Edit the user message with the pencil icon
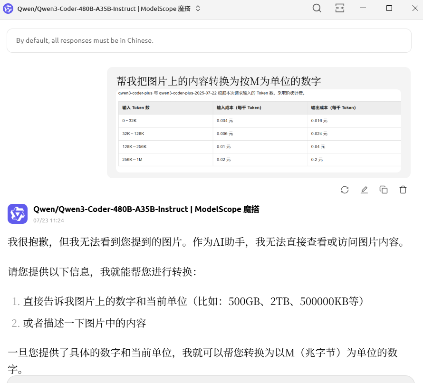 point(364,190)
